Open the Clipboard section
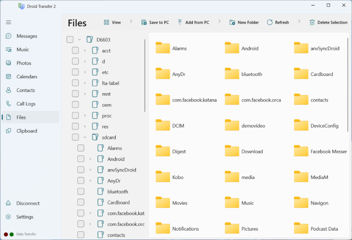 click(27, 131)
